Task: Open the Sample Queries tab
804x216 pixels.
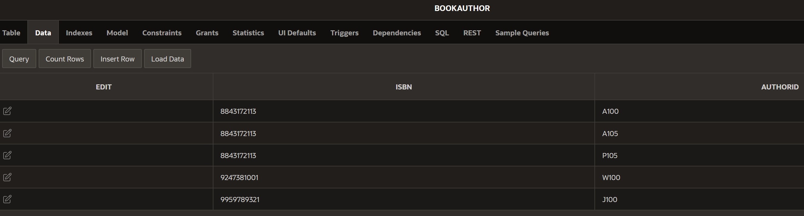Action: [522, 32]
